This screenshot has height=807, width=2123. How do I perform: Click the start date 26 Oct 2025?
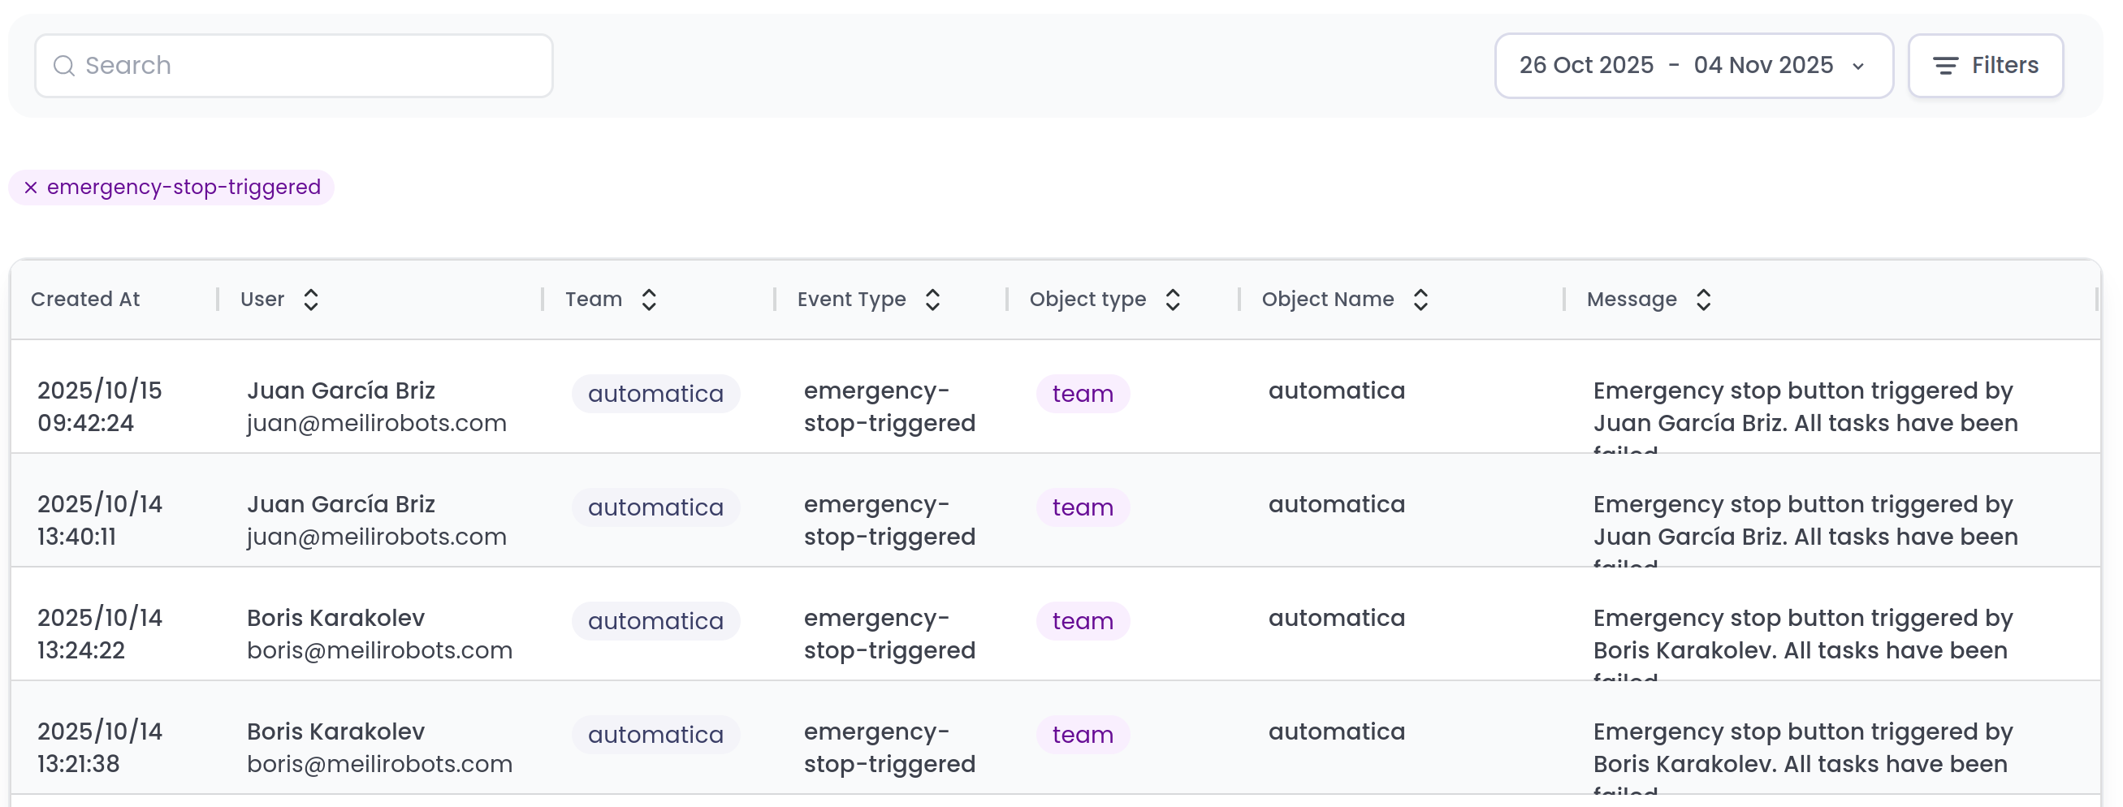[x=1585, y=66]
